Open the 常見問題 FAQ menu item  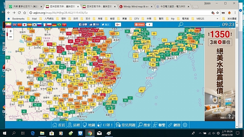click(126, 125)
